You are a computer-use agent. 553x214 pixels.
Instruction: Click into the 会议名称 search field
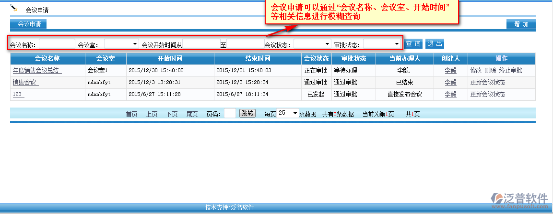[x=57, y=44]
